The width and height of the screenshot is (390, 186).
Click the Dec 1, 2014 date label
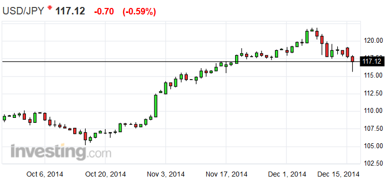pos(287,174)
